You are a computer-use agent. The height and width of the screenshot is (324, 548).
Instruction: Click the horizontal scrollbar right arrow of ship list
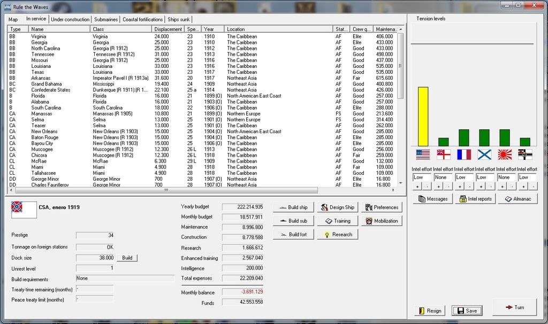click(x=393, y=190)
